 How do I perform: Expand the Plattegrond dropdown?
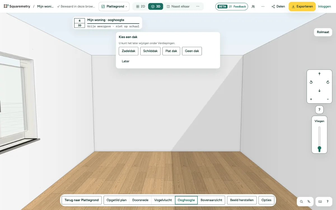click(x=114, y=6)
